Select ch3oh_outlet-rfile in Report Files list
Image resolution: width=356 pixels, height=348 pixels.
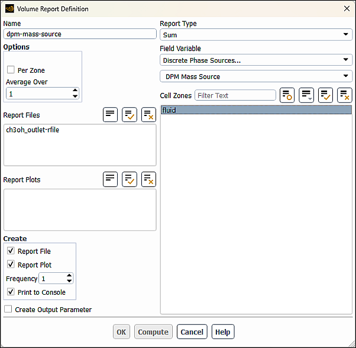pyautogui.click(x=33, y=130)
